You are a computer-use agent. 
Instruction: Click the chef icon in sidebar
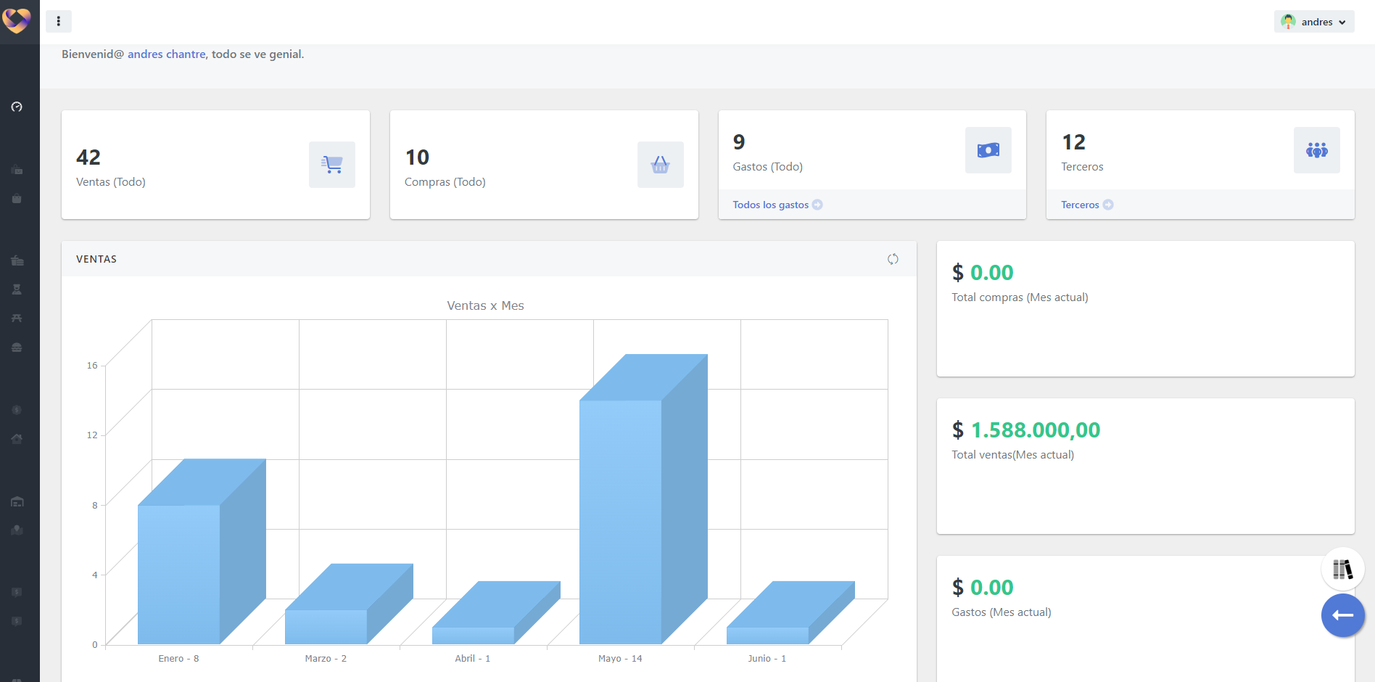17,289
